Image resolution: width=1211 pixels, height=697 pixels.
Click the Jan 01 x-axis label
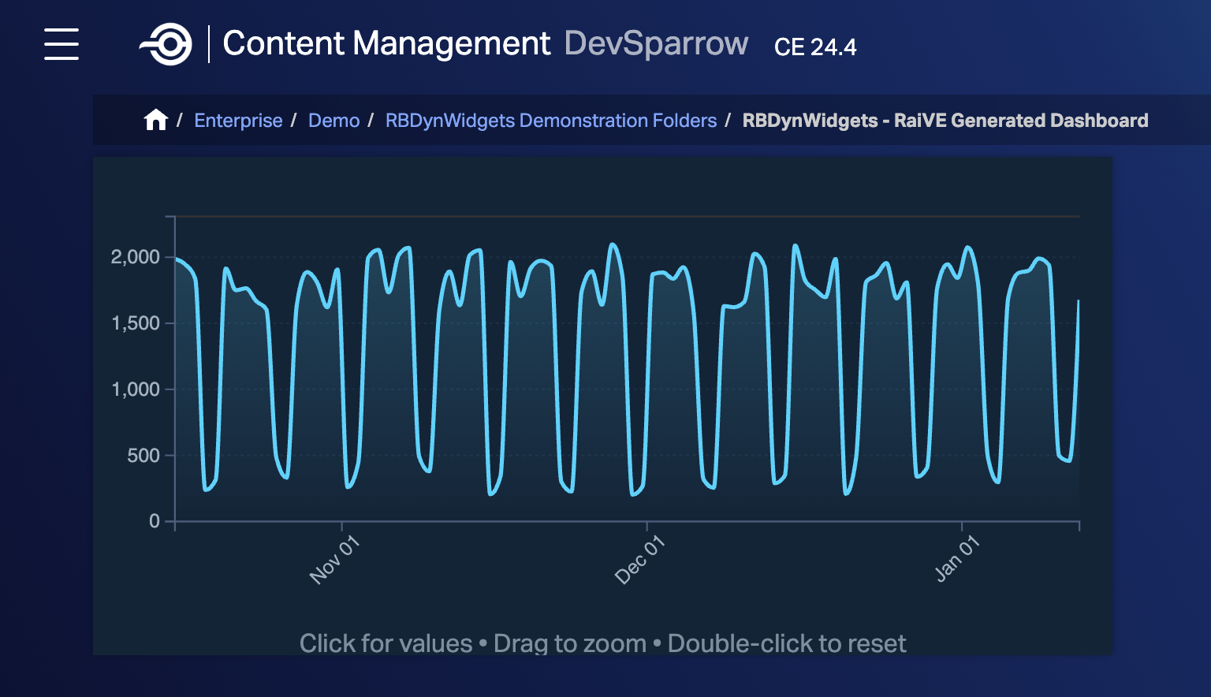(956, 559)
